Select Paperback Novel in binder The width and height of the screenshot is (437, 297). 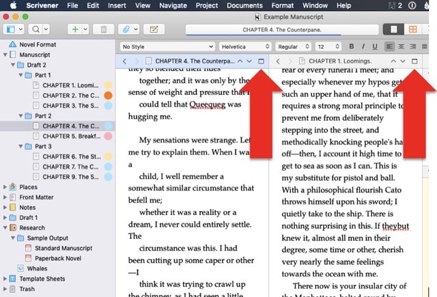click(58, 258)
